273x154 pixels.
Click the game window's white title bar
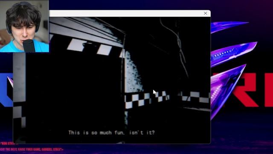(130, 13)
